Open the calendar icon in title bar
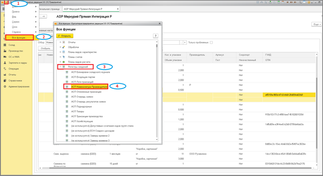Image resolution: width=323 pixels, height=176 pixels. pyautogui.click(x=283, y=2)
